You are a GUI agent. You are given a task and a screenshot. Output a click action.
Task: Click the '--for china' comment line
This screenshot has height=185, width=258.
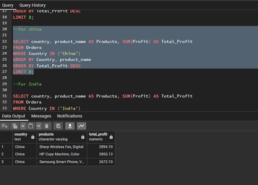tap(27, 29)
